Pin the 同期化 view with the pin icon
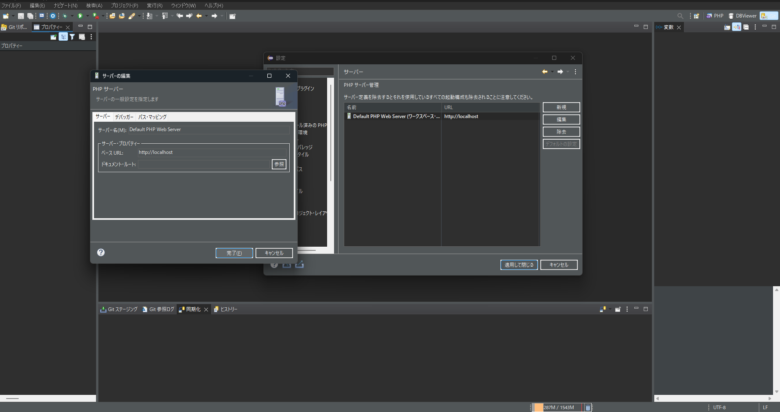The height and width of the screenshot is (412, 780). pyautogui.click(x=618, y=309)
